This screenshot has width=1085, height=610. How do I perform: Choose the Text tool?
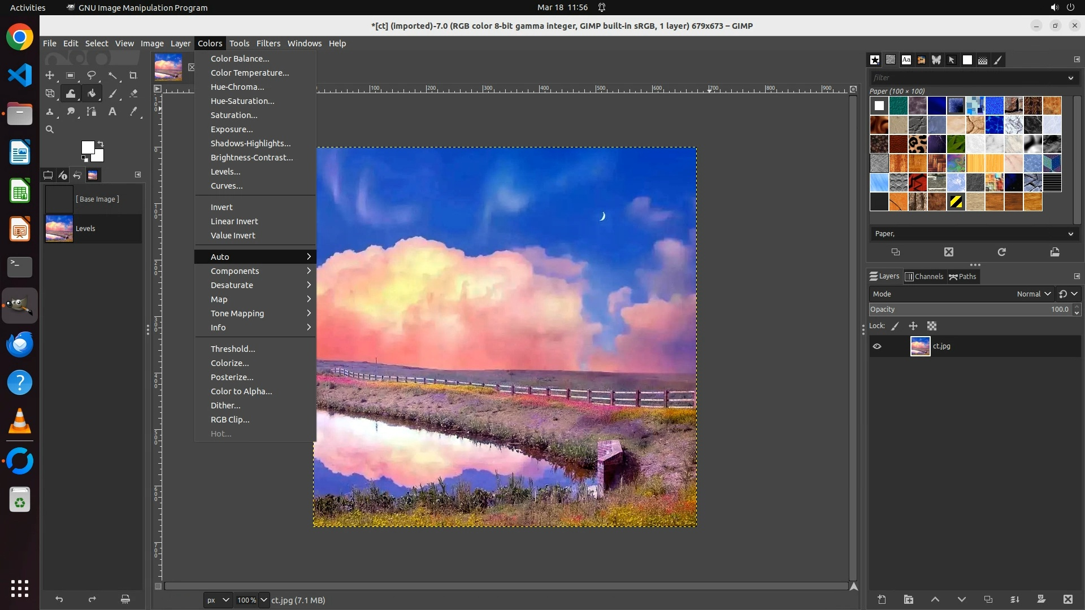(x=112, y=112)
